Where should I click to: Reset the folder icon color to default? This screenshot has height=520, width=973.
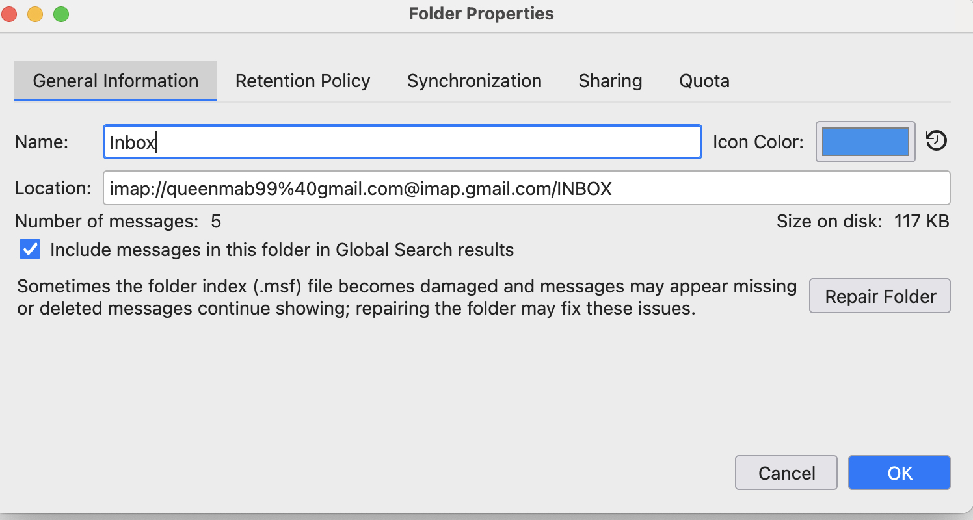click(x=936, y=141)
